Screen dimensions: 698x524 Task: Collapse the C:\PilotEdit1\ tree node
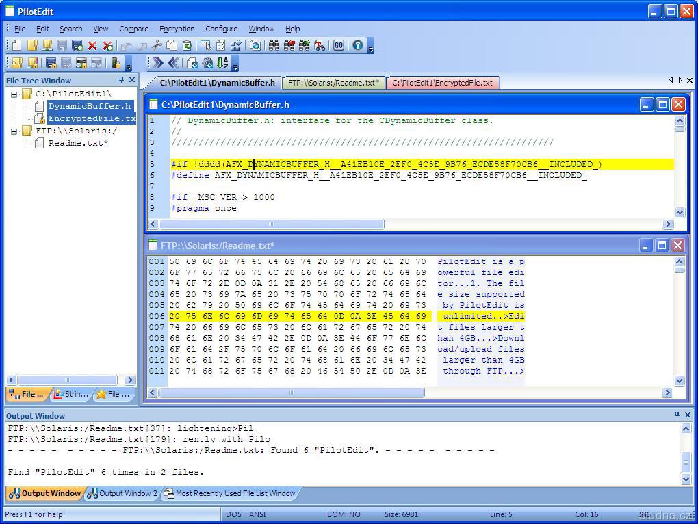pyautogui.click(x=14, y=94)
